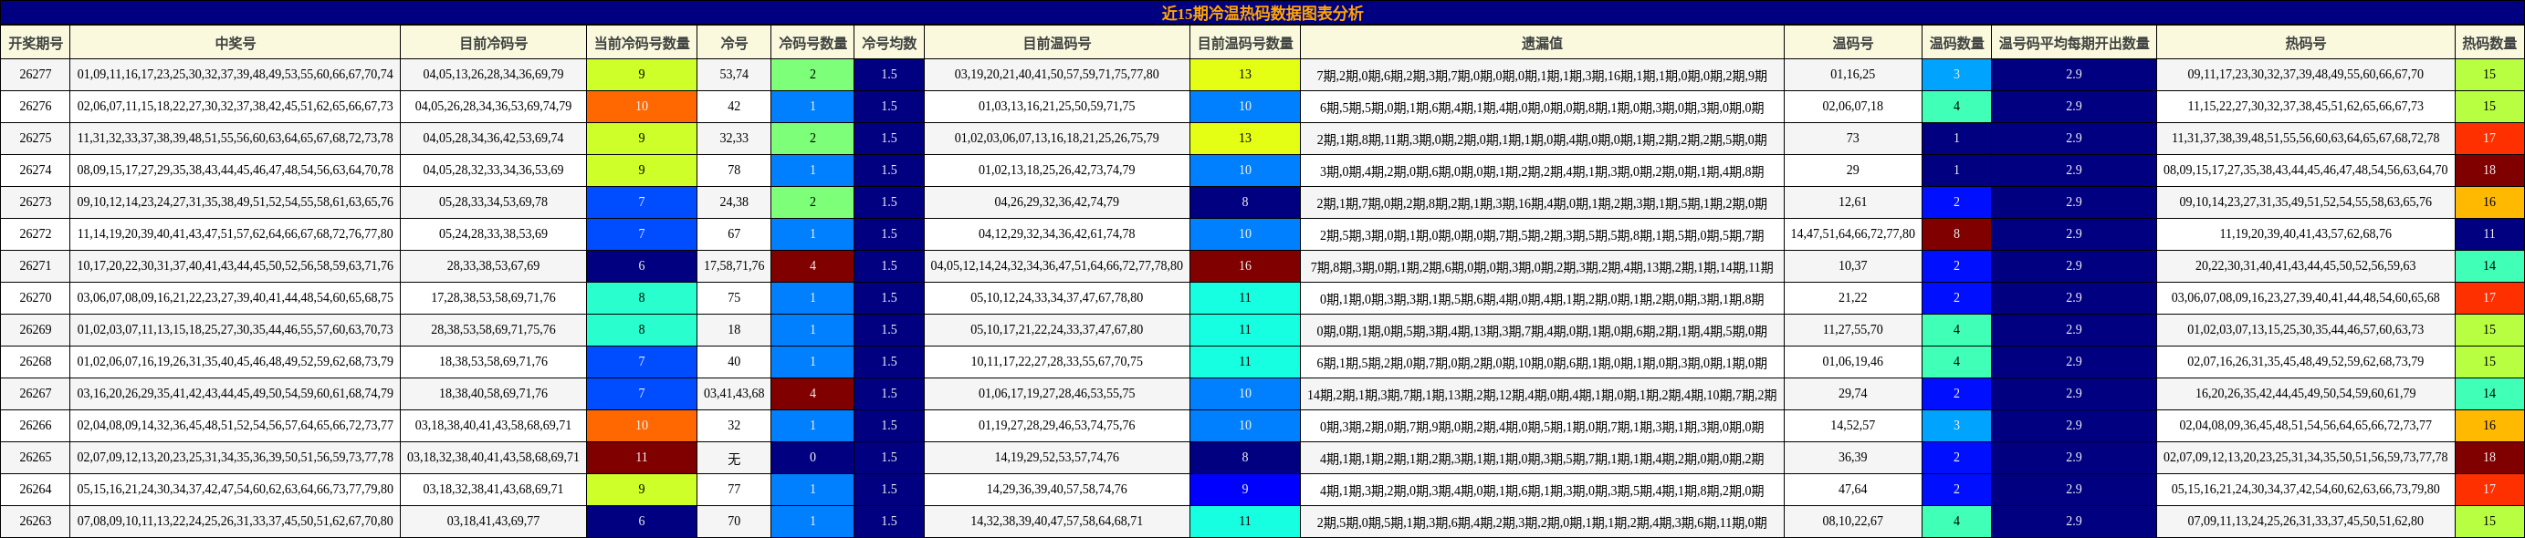Click draw period number 26267
The image size is (2525, 538).
[36, 393]
